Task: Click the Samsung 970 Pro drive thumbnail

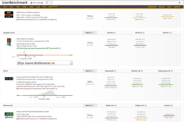Action: pyautogui.click(x=9, y=78)
